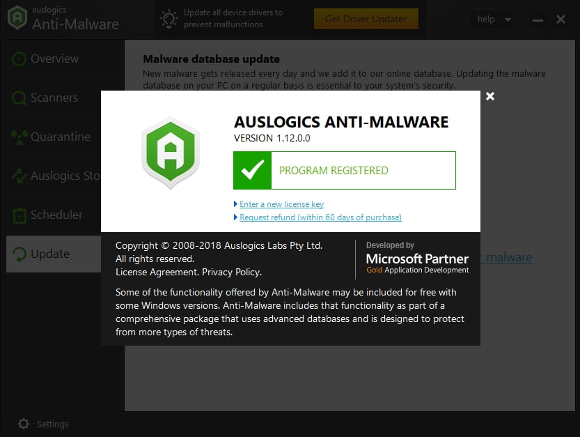Click the Copyright 2008-2018 Auslogics Labs text
The height and width of the screenshot is (437, 580).
219,245
